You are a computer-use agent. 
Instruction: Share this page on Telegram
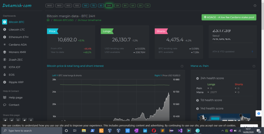coord(24,120)
